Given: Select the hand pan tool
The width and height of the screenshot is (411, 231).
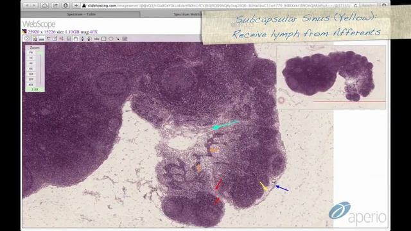Looking at the screenshot, I should coord(76,38).
